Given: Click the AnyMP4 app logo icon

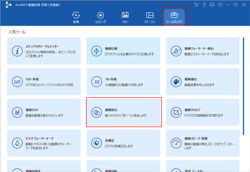Looking at the screenshot, I should [8, 5].
